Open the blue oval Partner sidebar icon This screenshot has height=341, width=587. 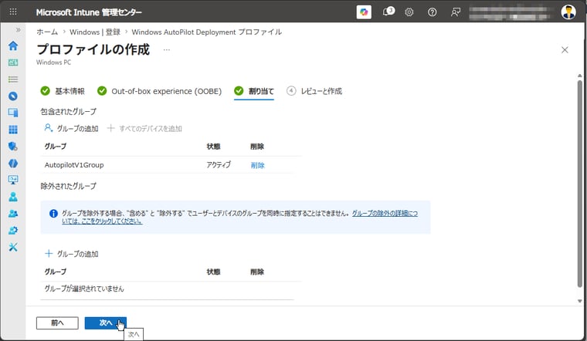pos(13,164)
